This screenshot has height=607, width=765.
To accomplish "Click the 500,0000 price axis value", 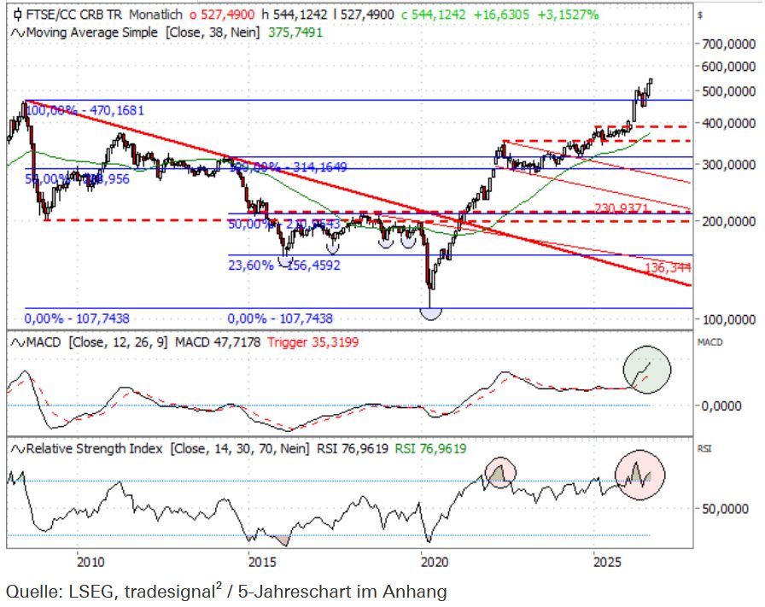I will coord(729,91).
